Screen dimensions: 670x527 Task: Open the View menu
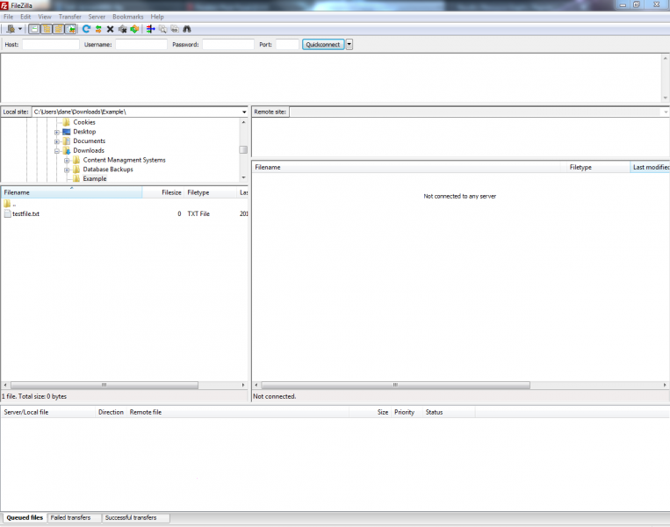click(x=45, y=17)
